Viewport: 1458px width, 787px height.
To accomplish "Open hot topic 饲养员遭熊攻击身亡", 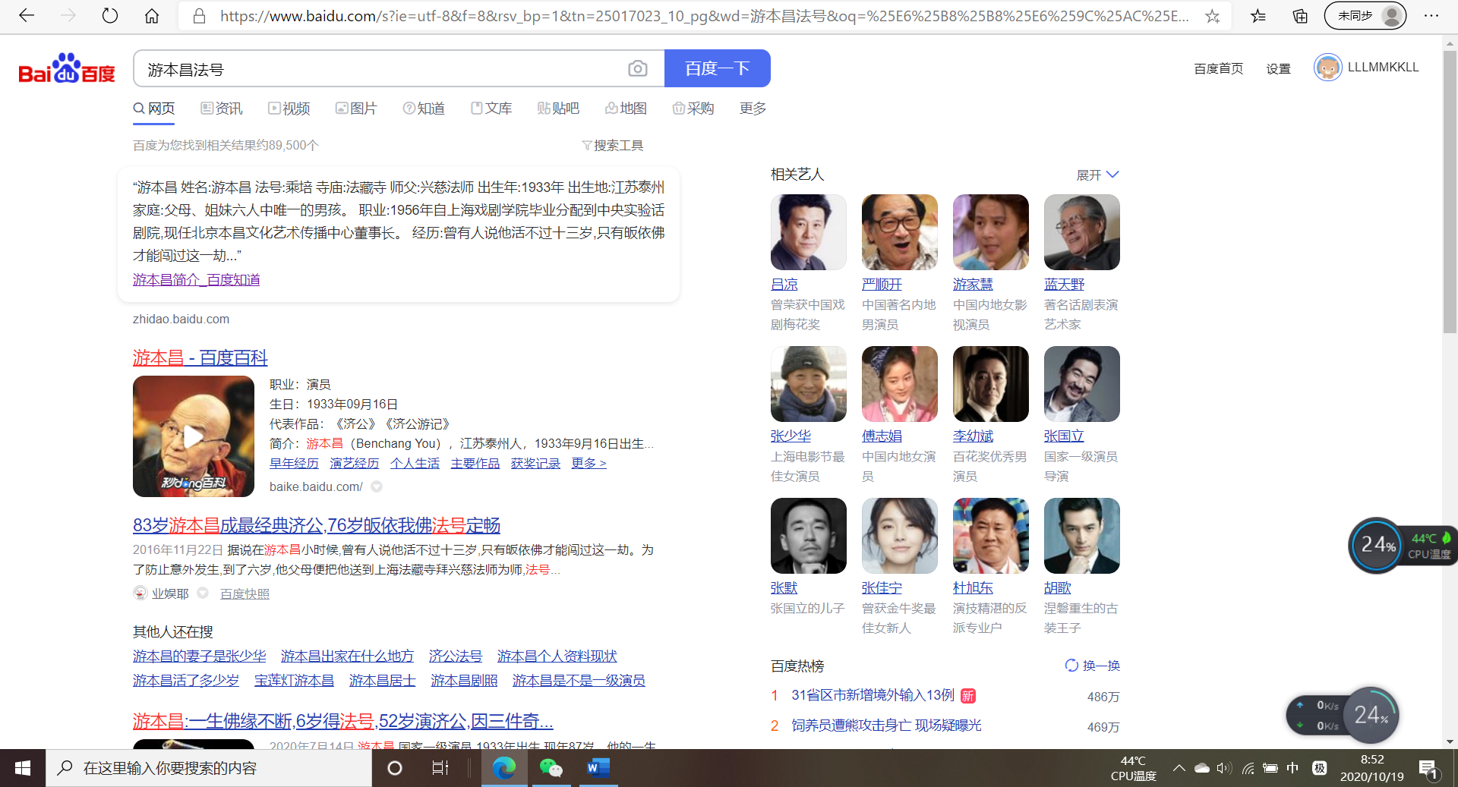I will click(886, 726).
